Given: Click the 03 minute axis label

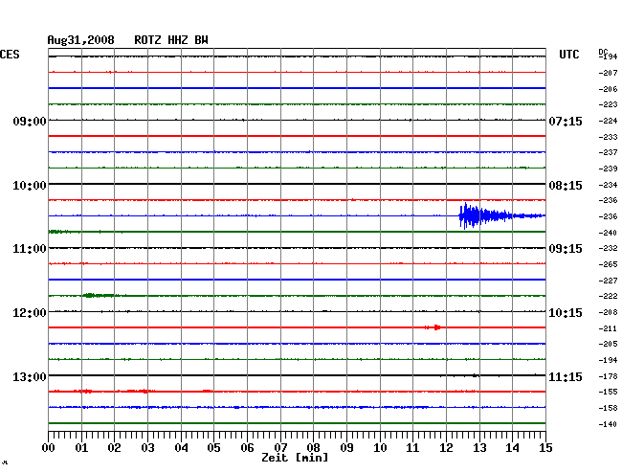Looking at the screenshot, I should coord(147,448).
